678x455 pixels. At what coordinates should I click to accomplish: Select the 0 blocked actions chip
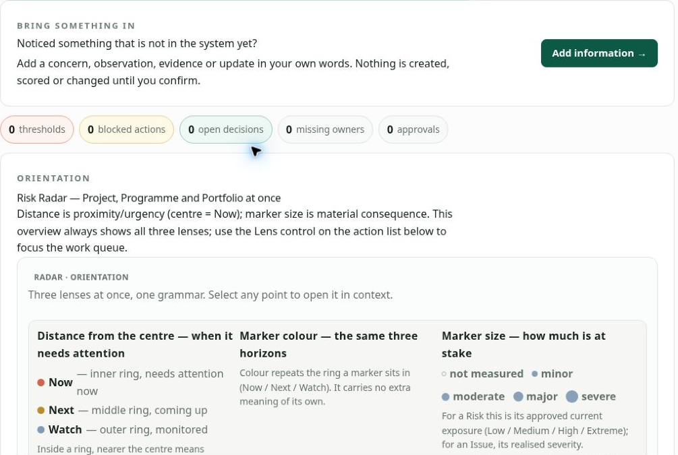pyautogui.click(x=126, y=129)
